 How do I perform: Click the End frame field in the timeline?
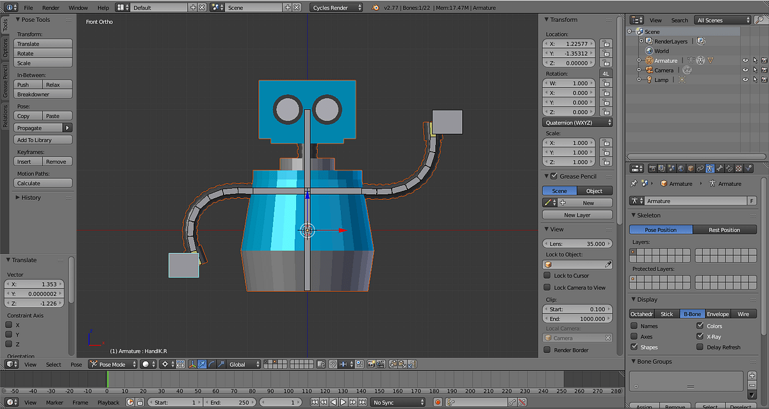(229, 402)
